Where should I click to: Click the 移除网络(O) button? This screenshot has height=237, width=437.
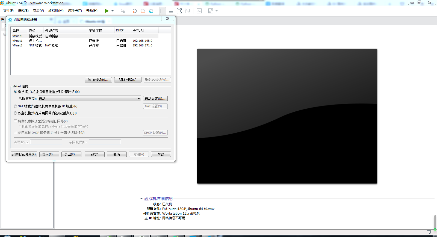pos(128,80)
